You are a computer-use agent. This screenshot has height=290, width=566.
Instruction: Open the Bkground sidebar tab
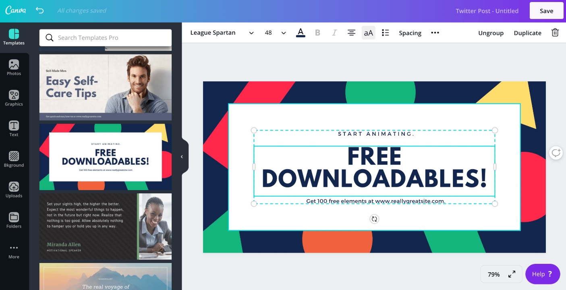pyautogui.click(x=14, y=159)
